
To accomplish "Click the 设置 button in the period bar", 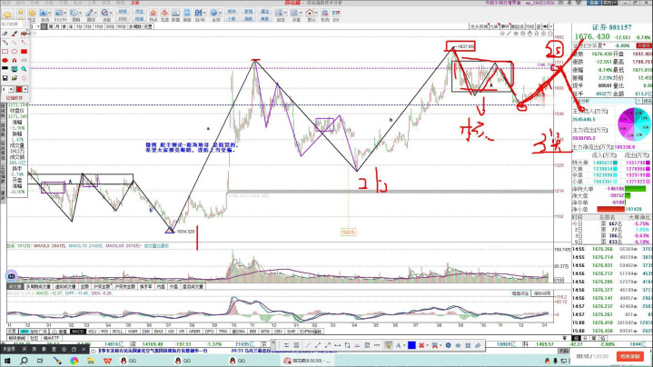I will tap(148, 26).
